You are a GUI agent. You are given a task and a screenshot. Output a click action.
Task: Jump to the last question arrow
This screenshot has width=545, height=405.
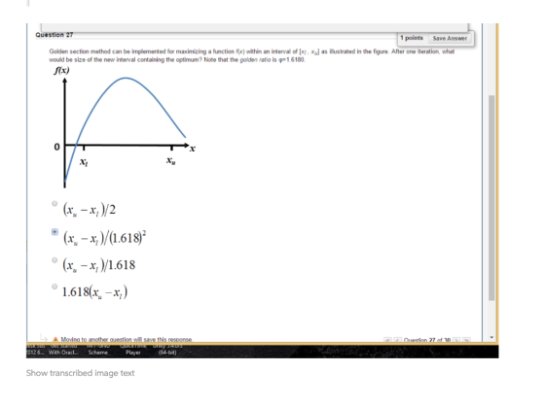coord(466,340)
